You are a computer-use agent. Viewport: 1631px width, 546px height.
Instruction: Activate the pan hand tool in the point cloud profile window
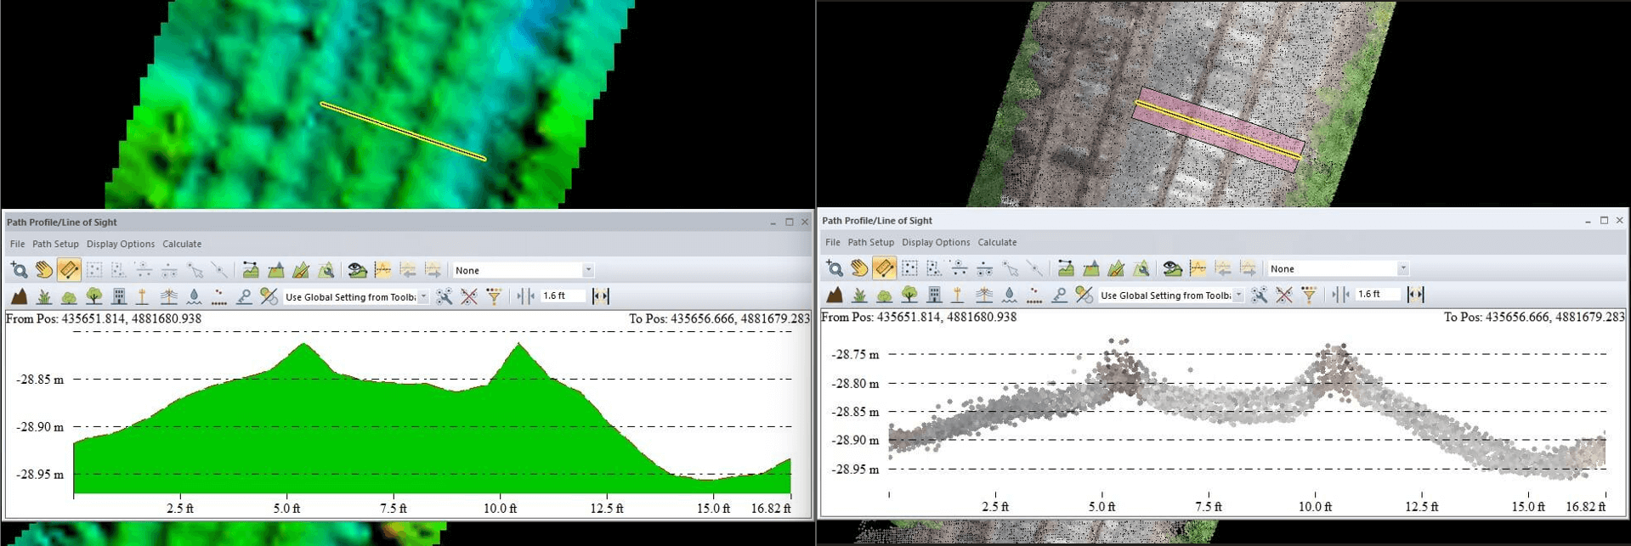point(859,268)
